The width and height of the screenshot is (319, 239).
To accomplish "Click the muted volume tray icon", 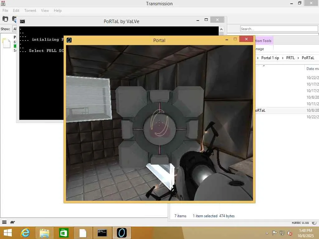I will point(289,233).
